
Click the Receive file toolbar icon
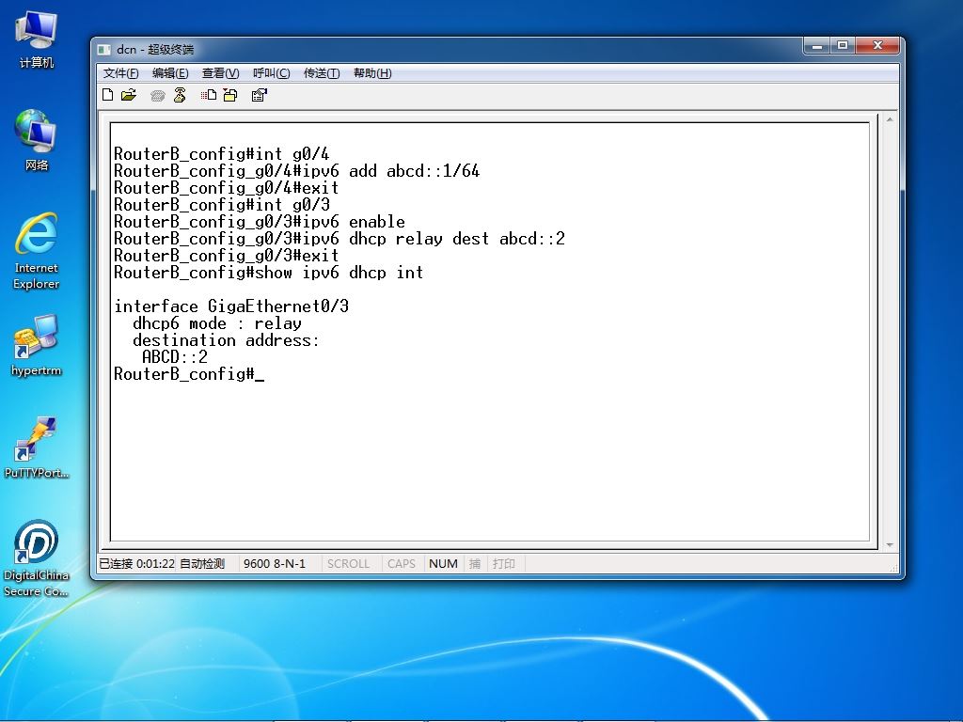(230, 95)
